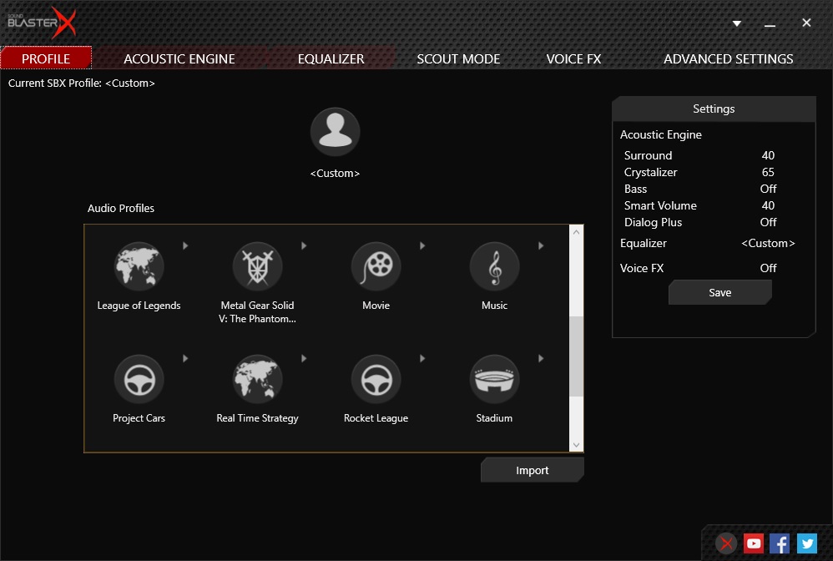Click the Equalizer <Custom> value
The width and height of the screenshot is (833, 561).
(x=768, y=243)
